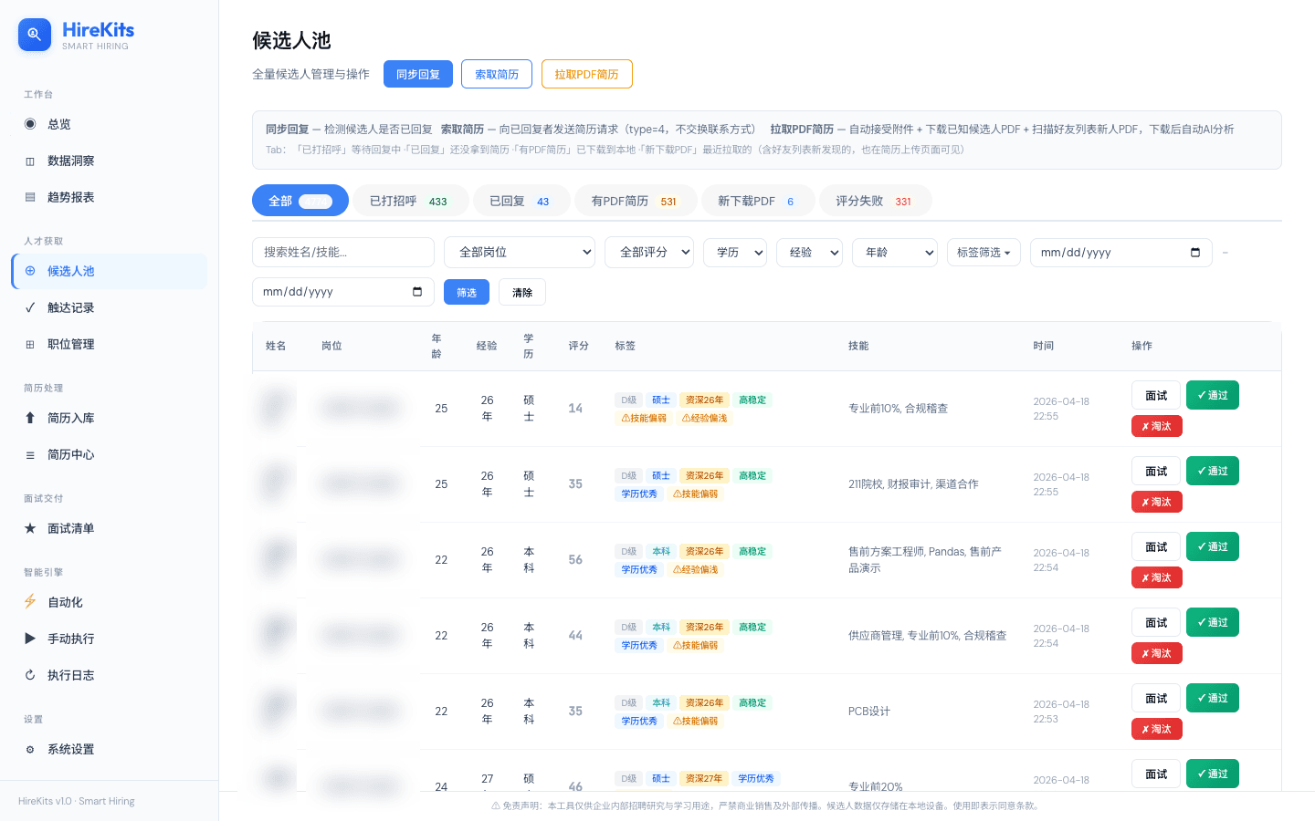Click the first mm/dd/yyyy date input
Image resolution: width=1315 pixels, height=821 pixels.
(x=1121, y=253)
